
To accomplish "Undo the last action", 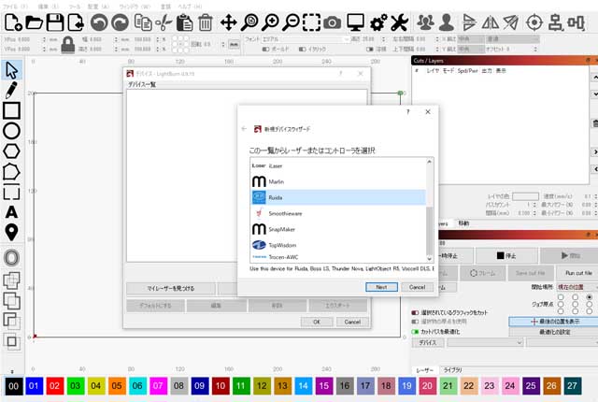I will (x=99, y=22).
